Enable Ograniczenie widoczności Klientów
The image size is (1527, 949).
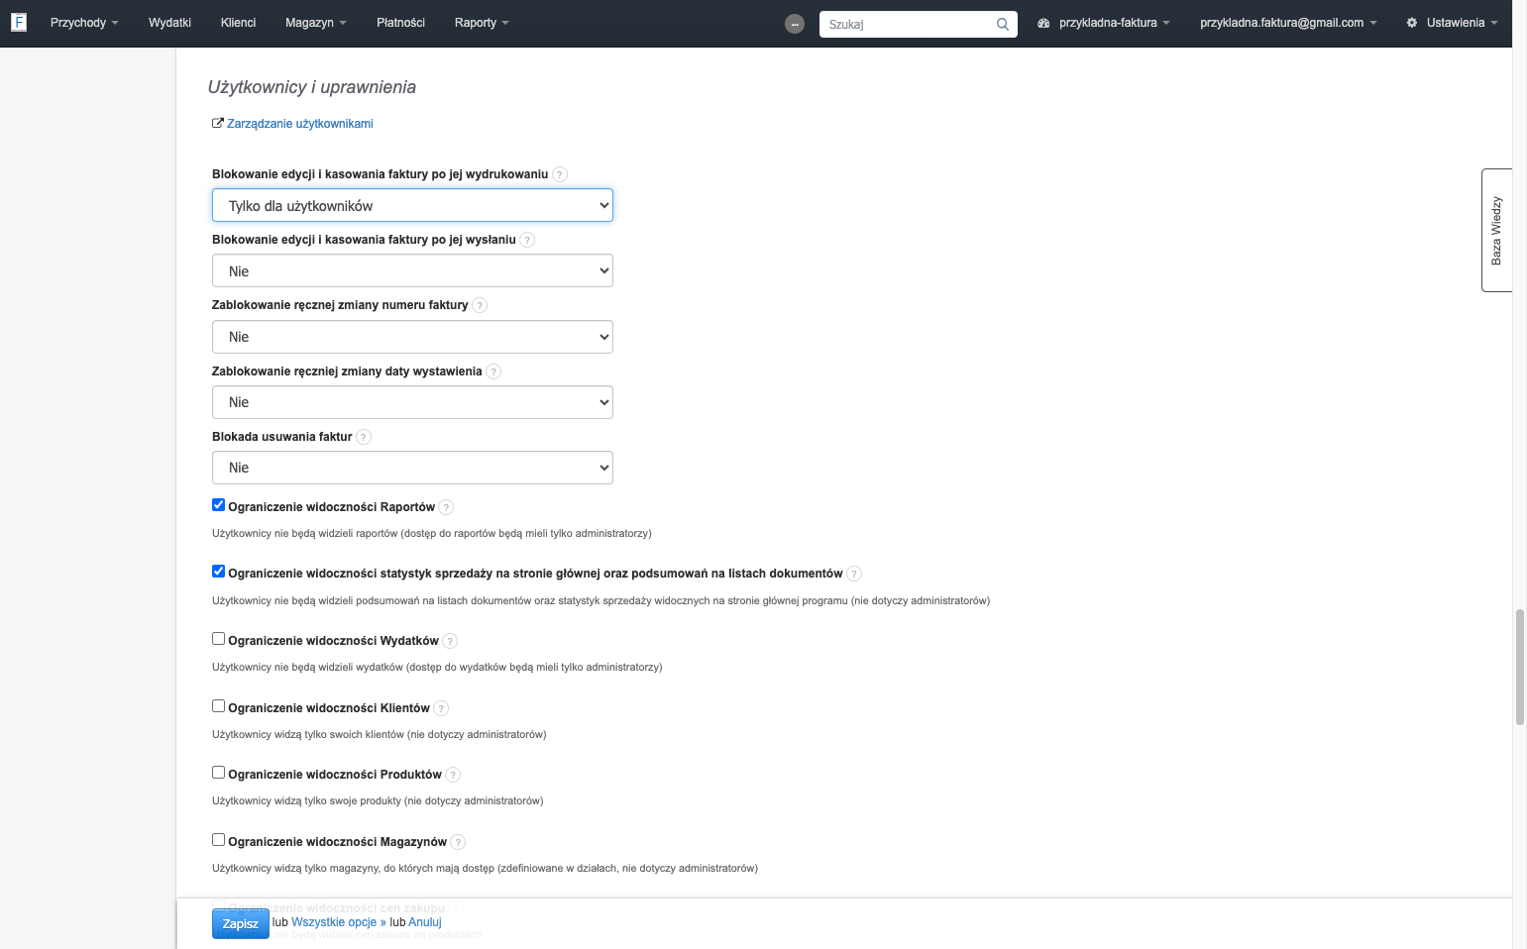[x=219, y=706]
